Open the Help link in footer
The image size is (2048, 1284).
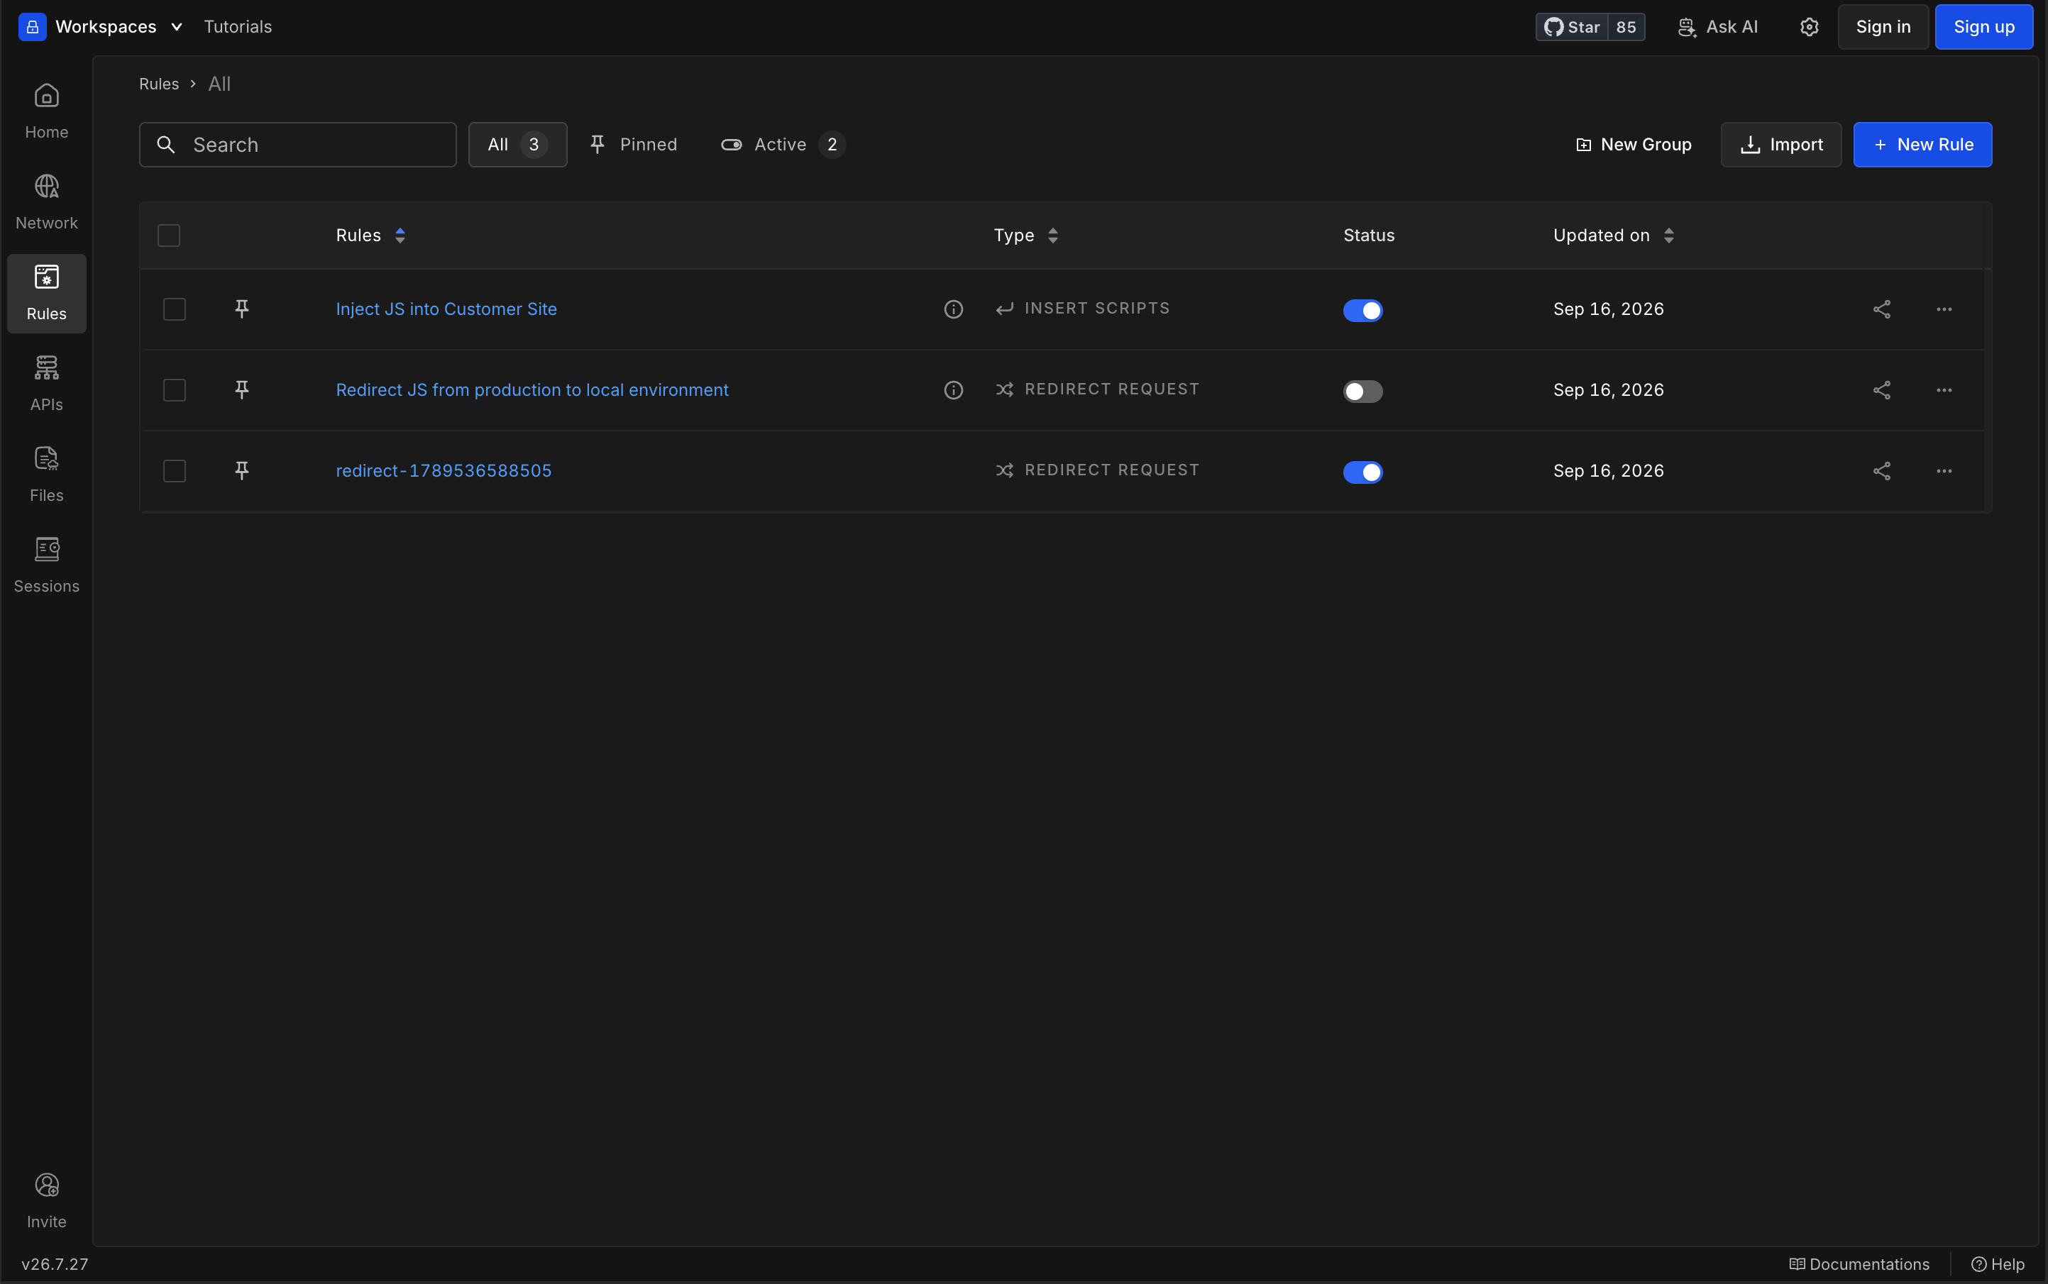(x=1997, y=1263)
